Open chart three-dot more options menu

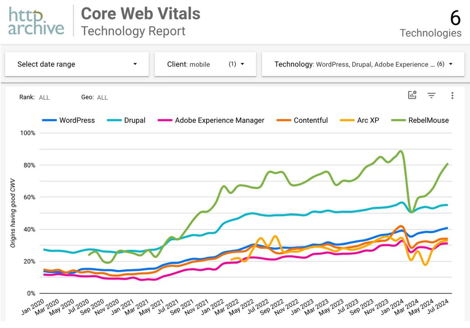(452, 95)
